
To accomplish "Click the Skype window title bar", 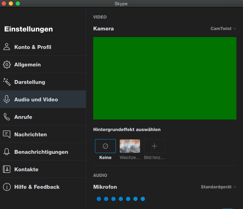I will (121, 3).
